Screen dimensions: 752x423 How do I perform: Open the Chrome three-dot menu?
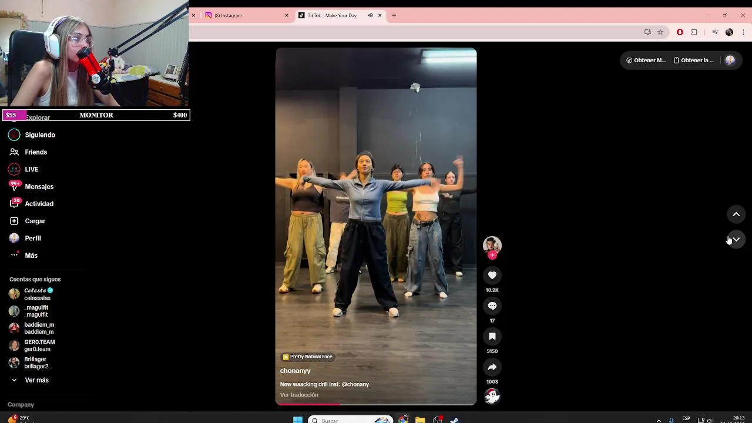[743, 32]
